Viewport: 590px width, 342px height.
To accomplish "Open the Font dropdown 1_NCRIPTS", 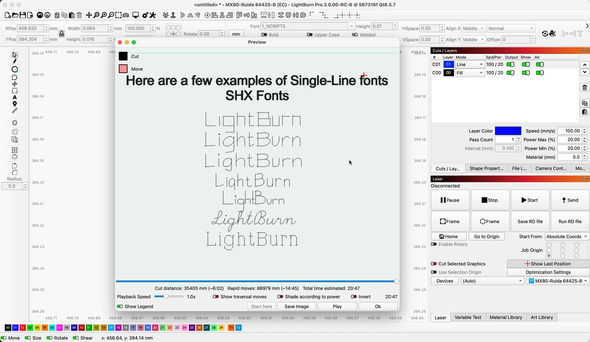I will click(307, 26).
